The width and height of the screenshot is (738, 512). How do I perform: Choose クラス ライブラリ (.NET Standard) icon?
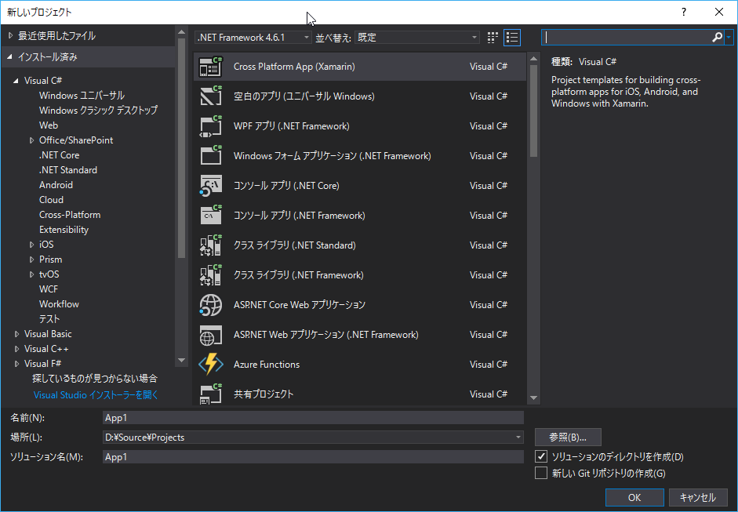[x=210, y=245]
